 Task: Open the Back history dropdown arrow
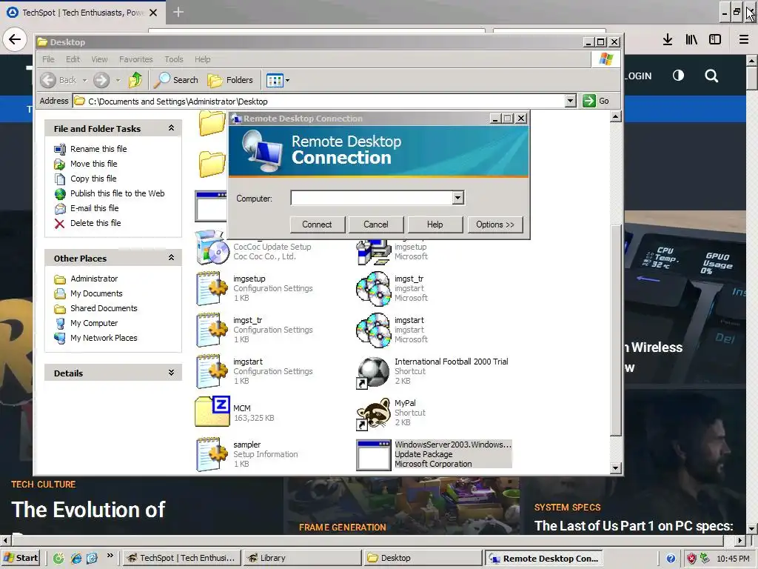pyautogui.click(x=84, y=80)
